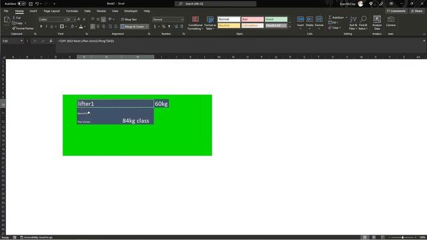Toggle Italic formatting
Screen dimensions: 427x240
pyautogui.click(x=46, y=27)
